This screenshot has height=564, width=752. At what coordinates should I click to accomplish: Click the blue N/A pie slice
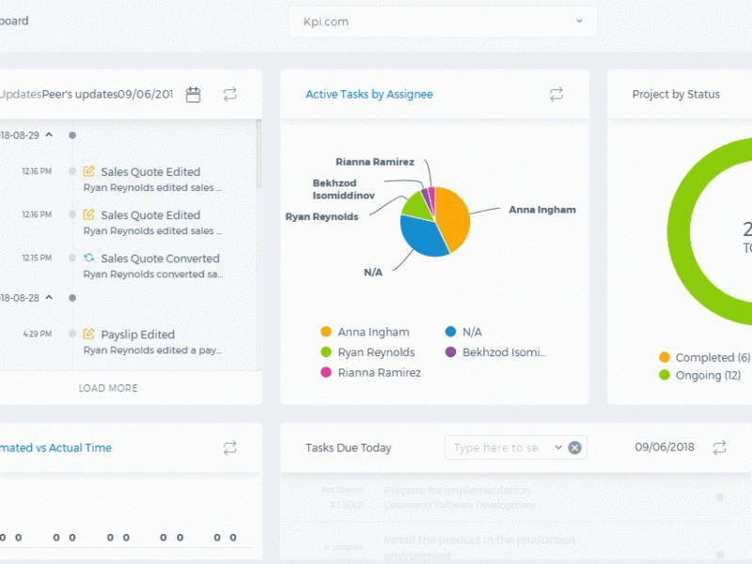pyautogui.click(x=422, y=238)
